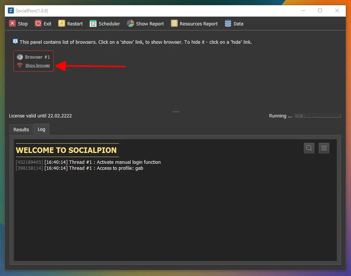
Task: Click the Data toolbar label
Action: coord(238,24)
